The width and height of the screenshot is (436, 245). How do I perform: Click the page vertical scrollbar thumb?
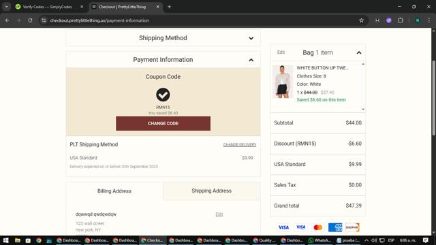tap(433, 98)
